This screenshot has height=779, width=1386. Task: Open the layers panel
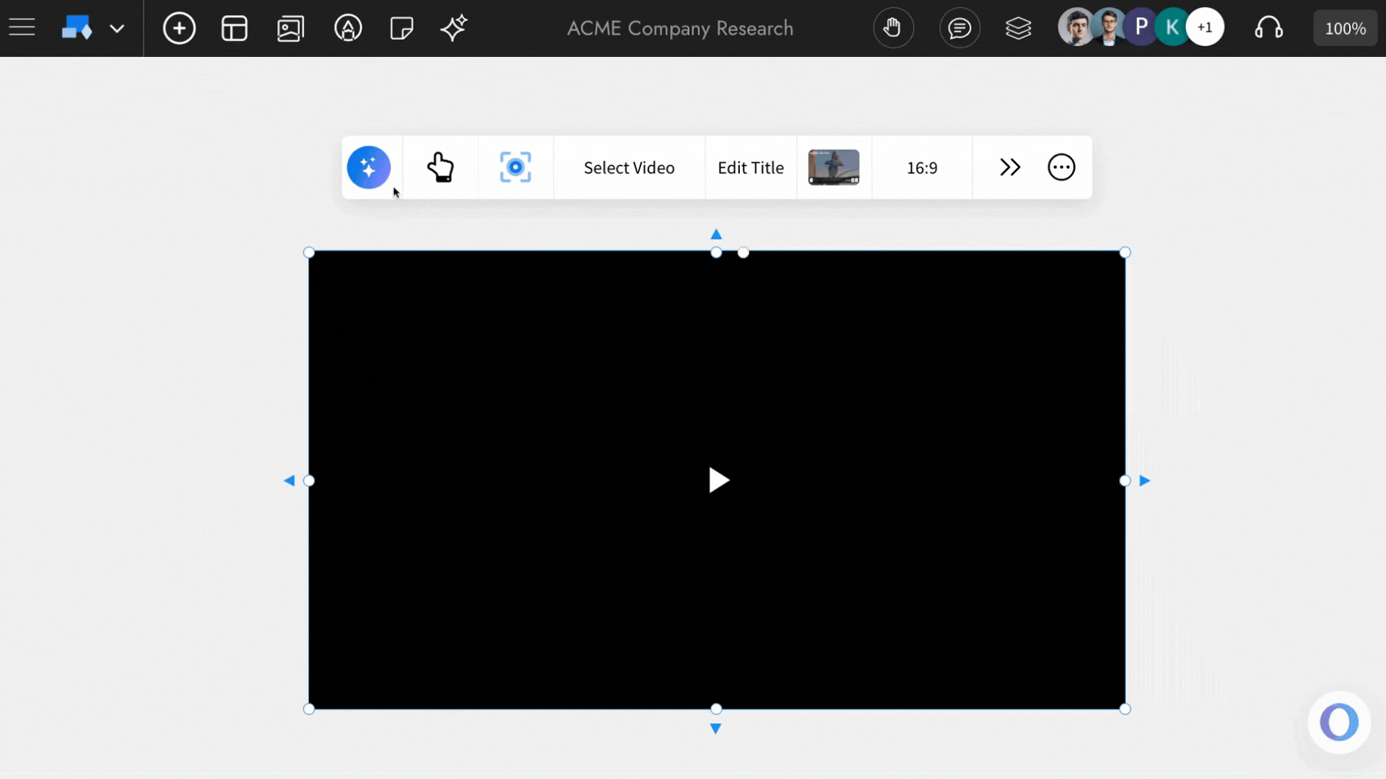(x=1018, y=27)
